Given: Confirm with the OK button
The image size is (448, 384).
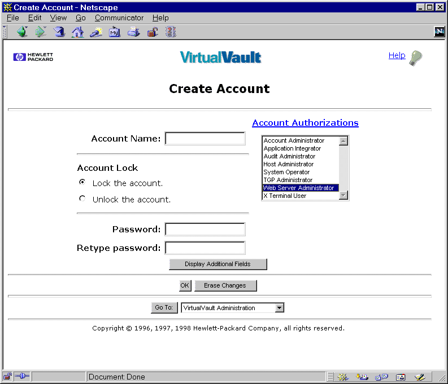Looking at the screenshot, I should (185, 285).
